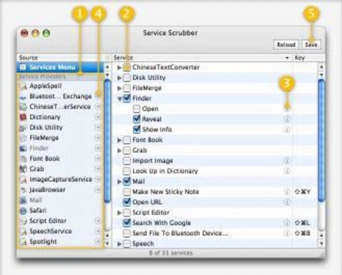Click the service list vertical scrollbar thumb
Viewport: 342px width, 275px height.
[x=321, y=140]
